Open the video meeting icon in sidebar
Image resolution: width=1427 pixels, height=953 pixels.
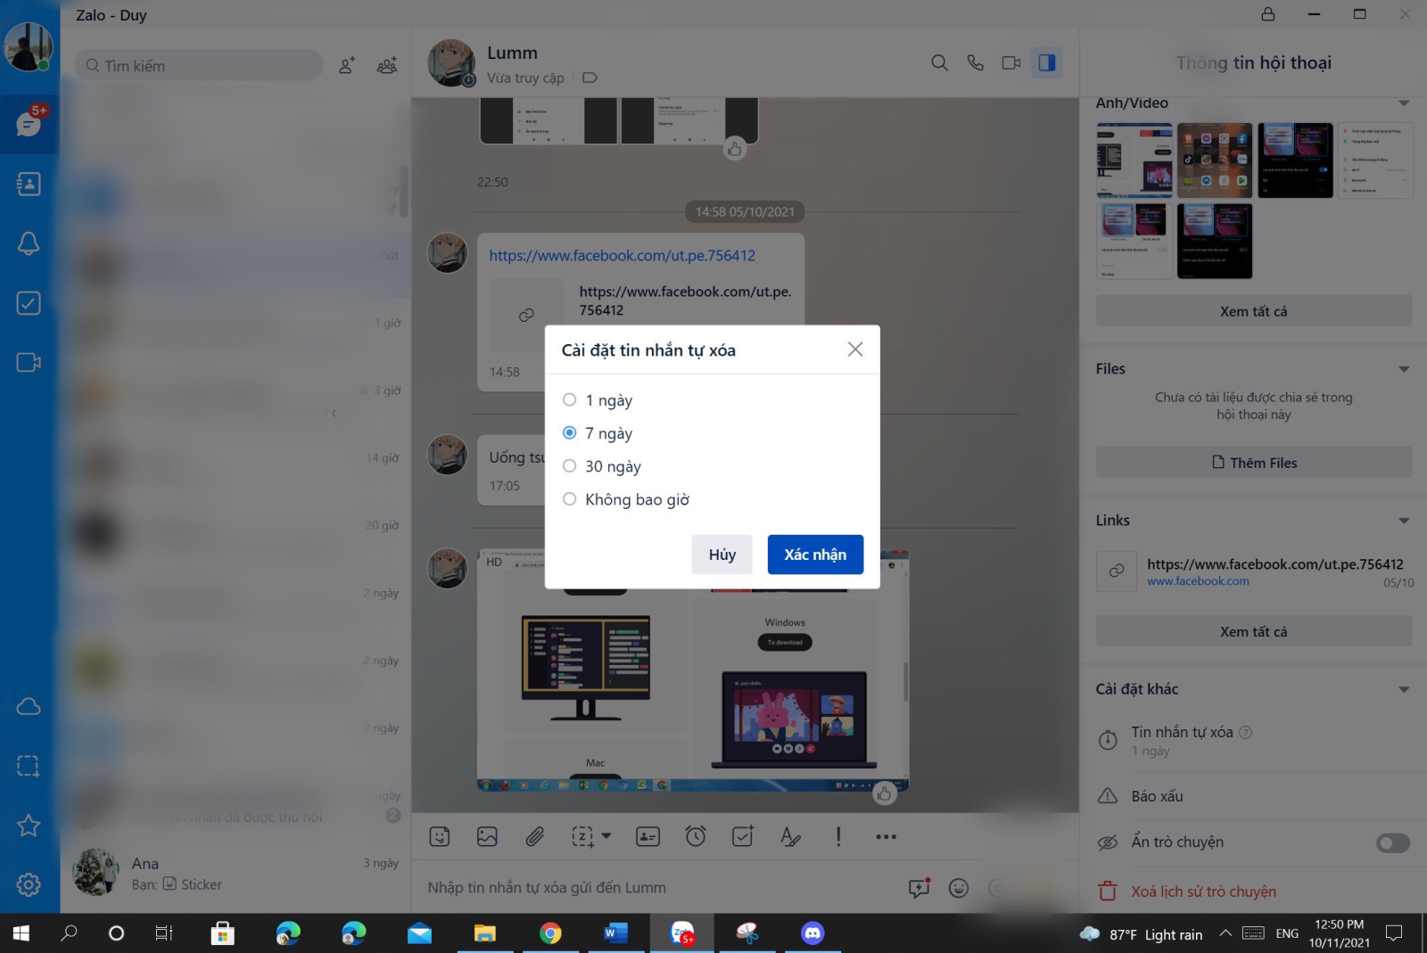tap(29, 362)
